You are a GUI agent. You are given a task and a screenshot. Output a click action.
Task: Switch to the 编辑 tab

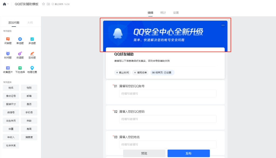[x=150, y=13]
